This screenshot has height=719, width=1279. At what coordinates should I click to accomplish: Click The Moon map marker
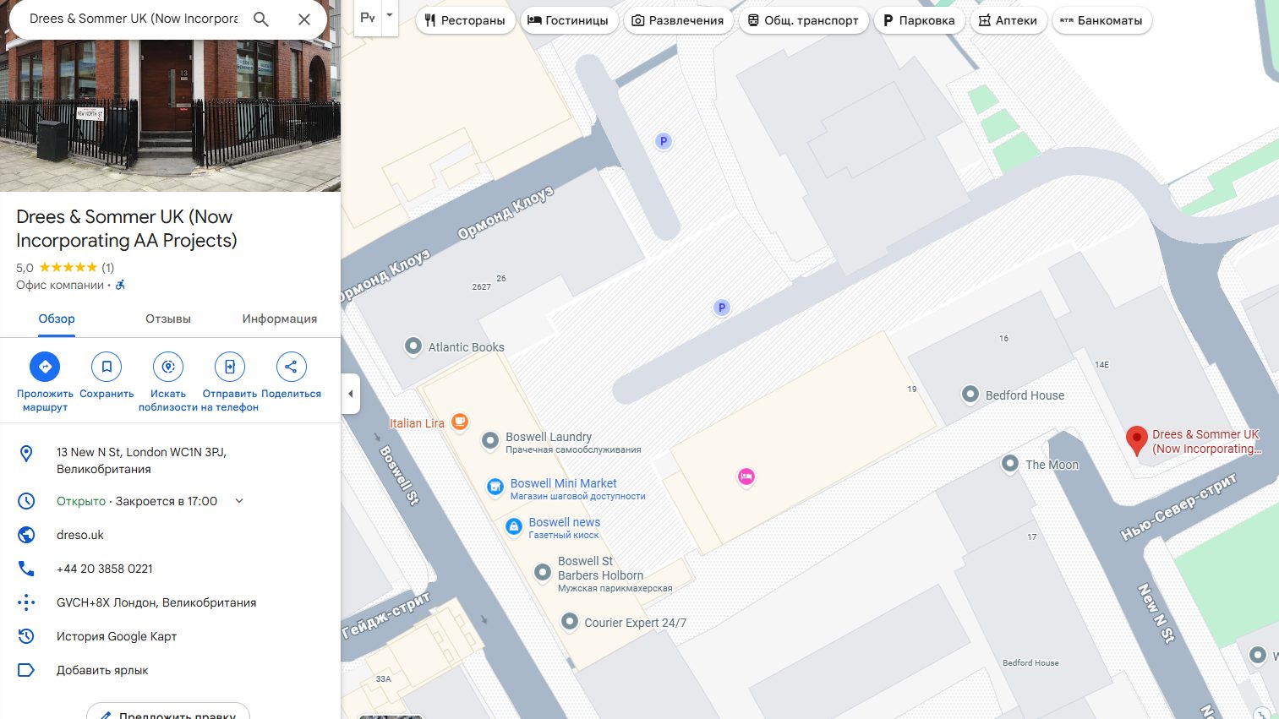(1010, 463)
